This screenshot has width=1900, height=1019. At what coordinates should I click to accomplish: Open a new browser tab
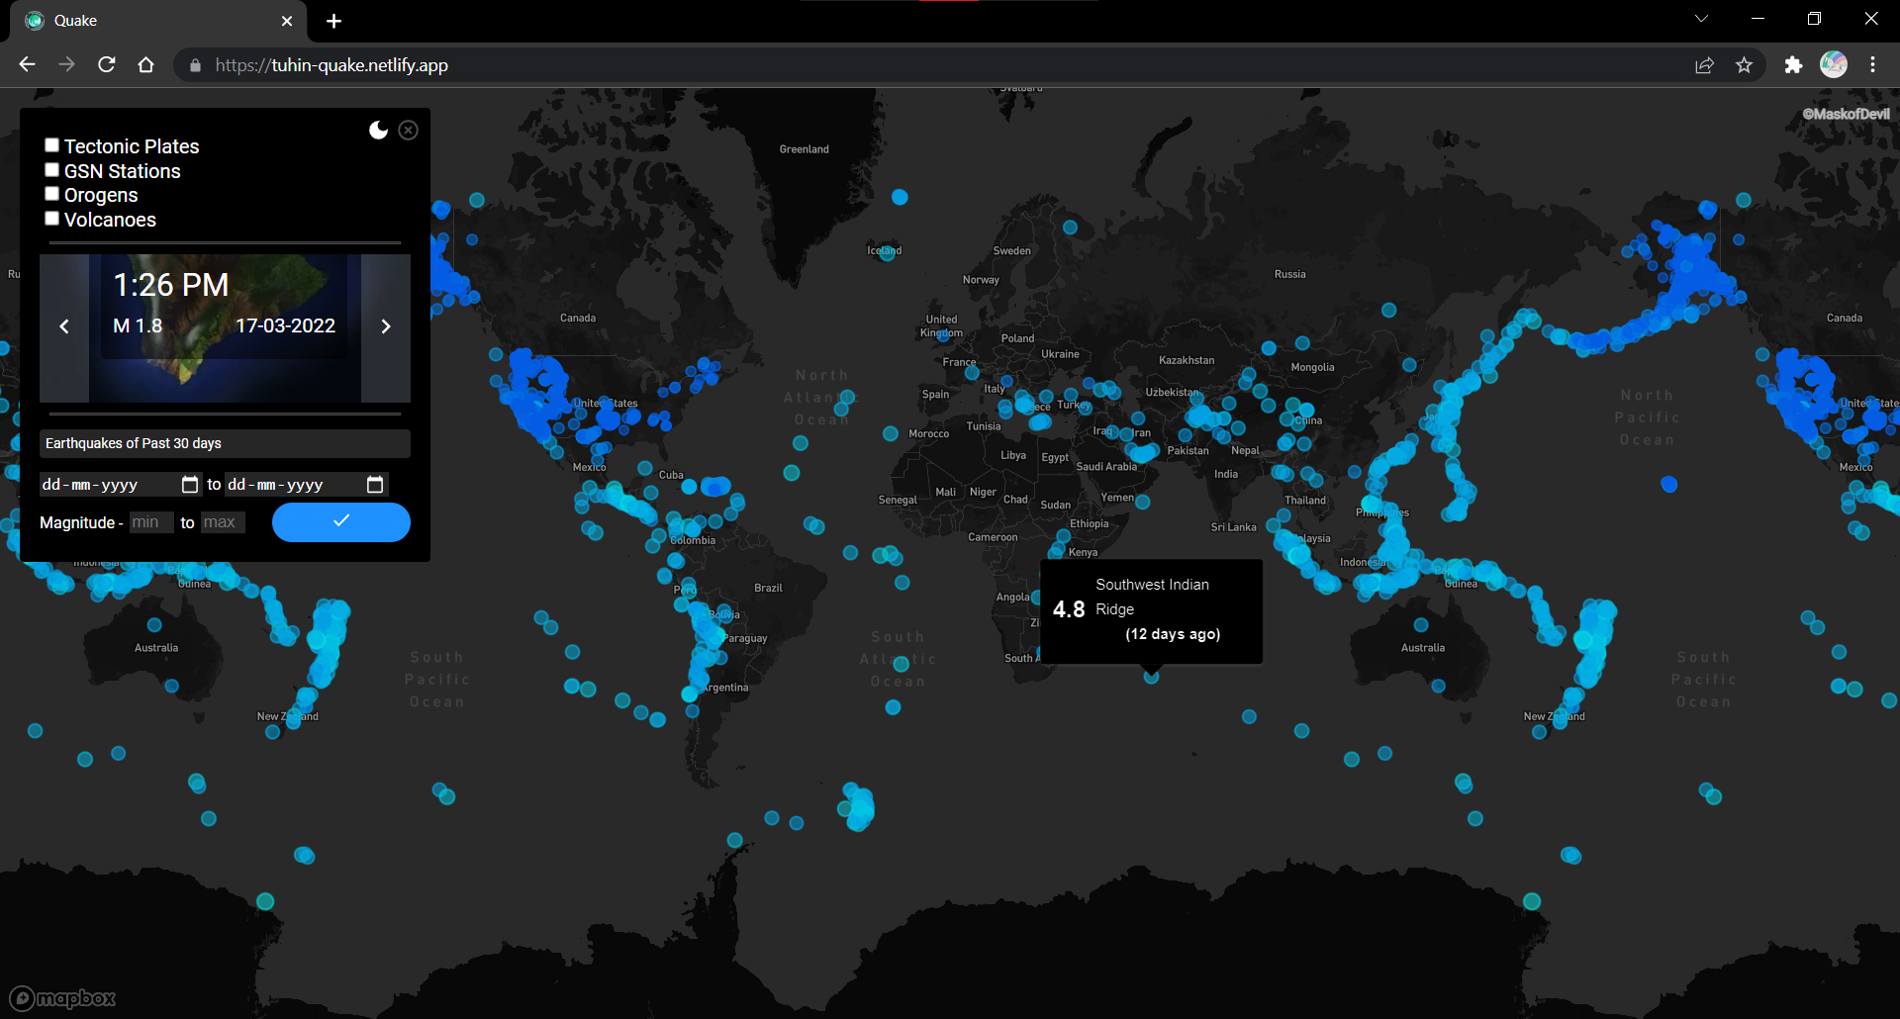(333, 21)
